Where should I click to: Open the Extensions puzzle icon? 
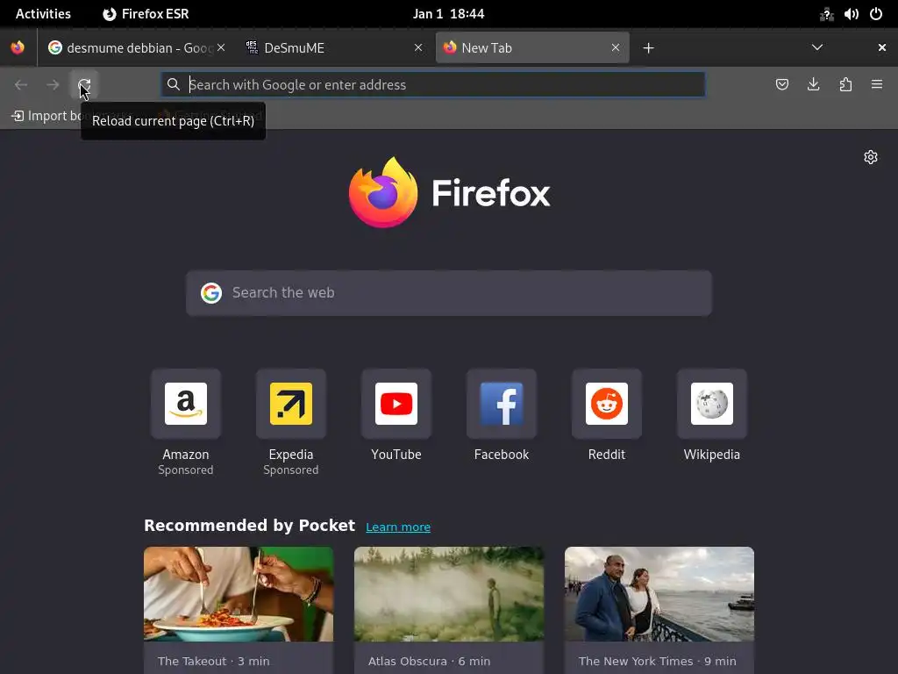coord(845,85)
